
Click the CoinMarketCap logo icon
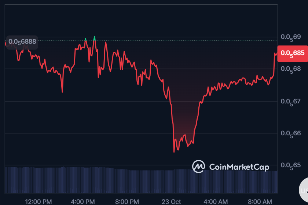click(x=199, y=166)
